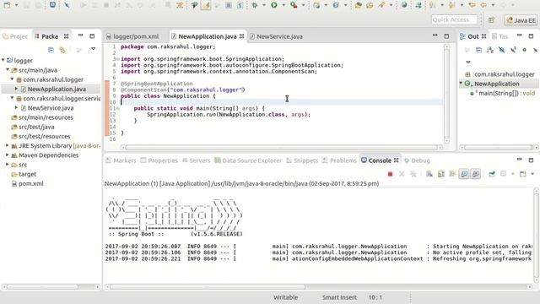The height and width of the screenshot is (304, 540).
Task: Switch to the Java EE perspective
Action: click(521, 20)
